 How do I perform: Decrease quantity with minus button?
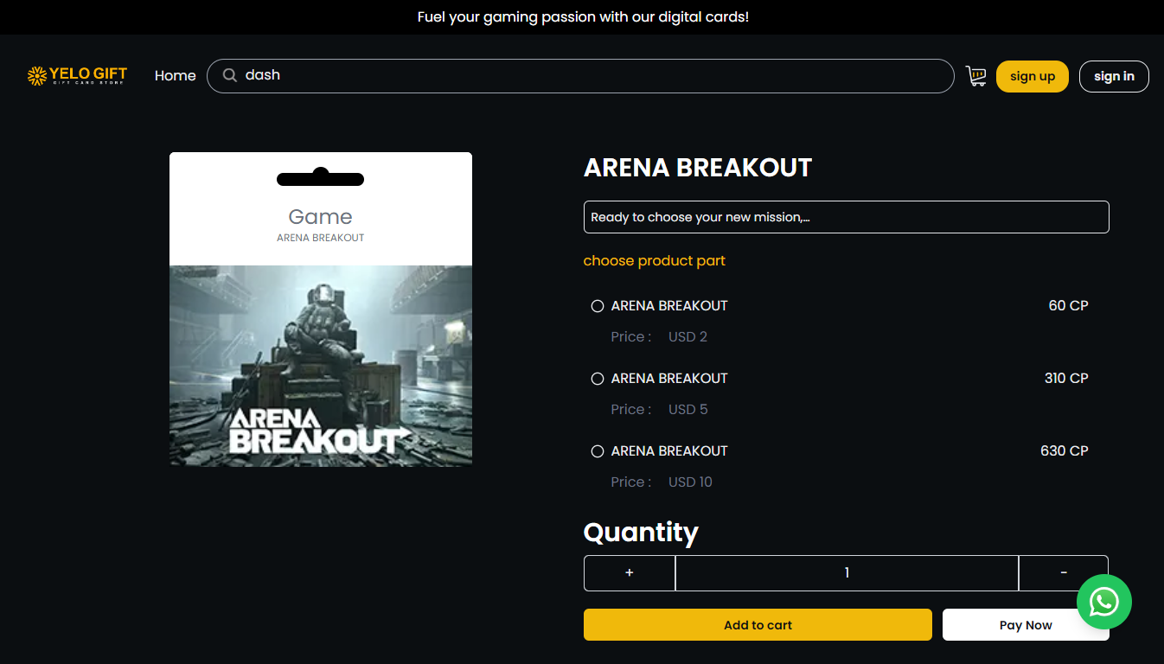(x=1064, y=573)
